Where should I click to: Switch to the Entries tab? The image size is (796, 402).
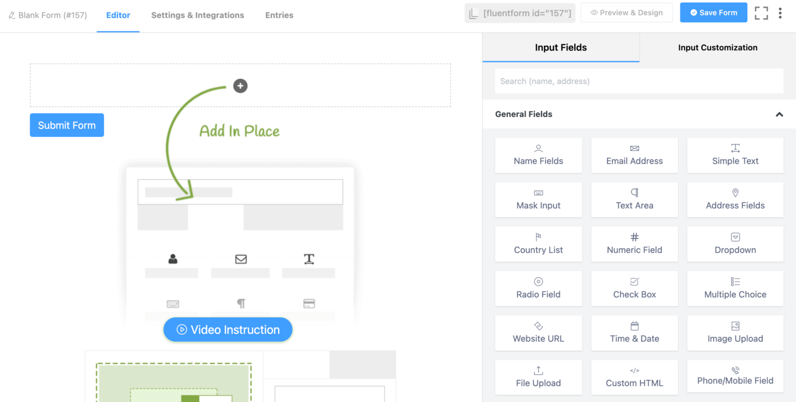279,15
